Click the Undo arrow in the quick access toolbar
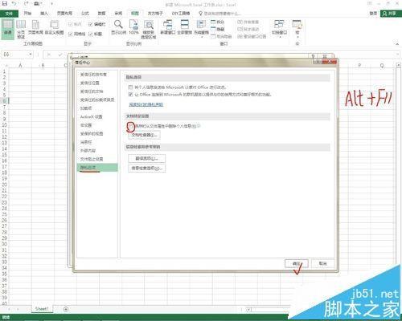 pyautogui.click(x=14, y=3)
